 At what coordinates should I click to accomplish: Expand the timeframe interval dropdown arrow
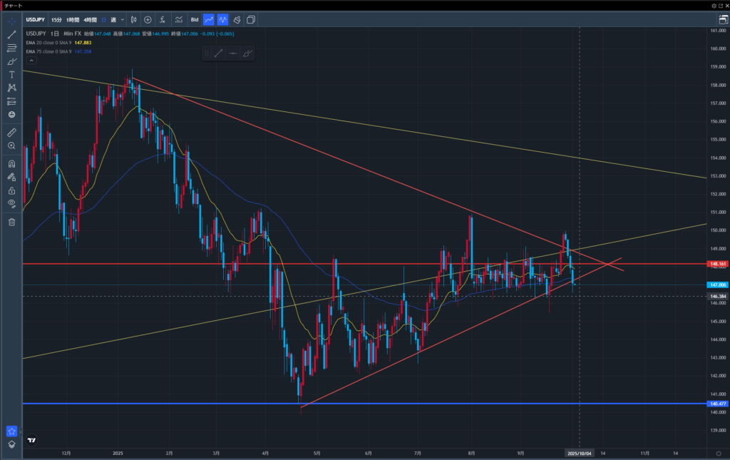point(123,20)
